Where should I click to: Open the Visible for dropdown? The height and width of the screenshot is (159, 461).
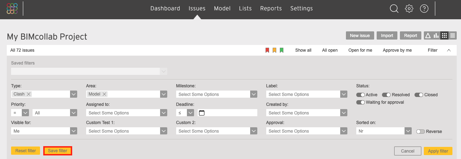(x=44, y=131)
